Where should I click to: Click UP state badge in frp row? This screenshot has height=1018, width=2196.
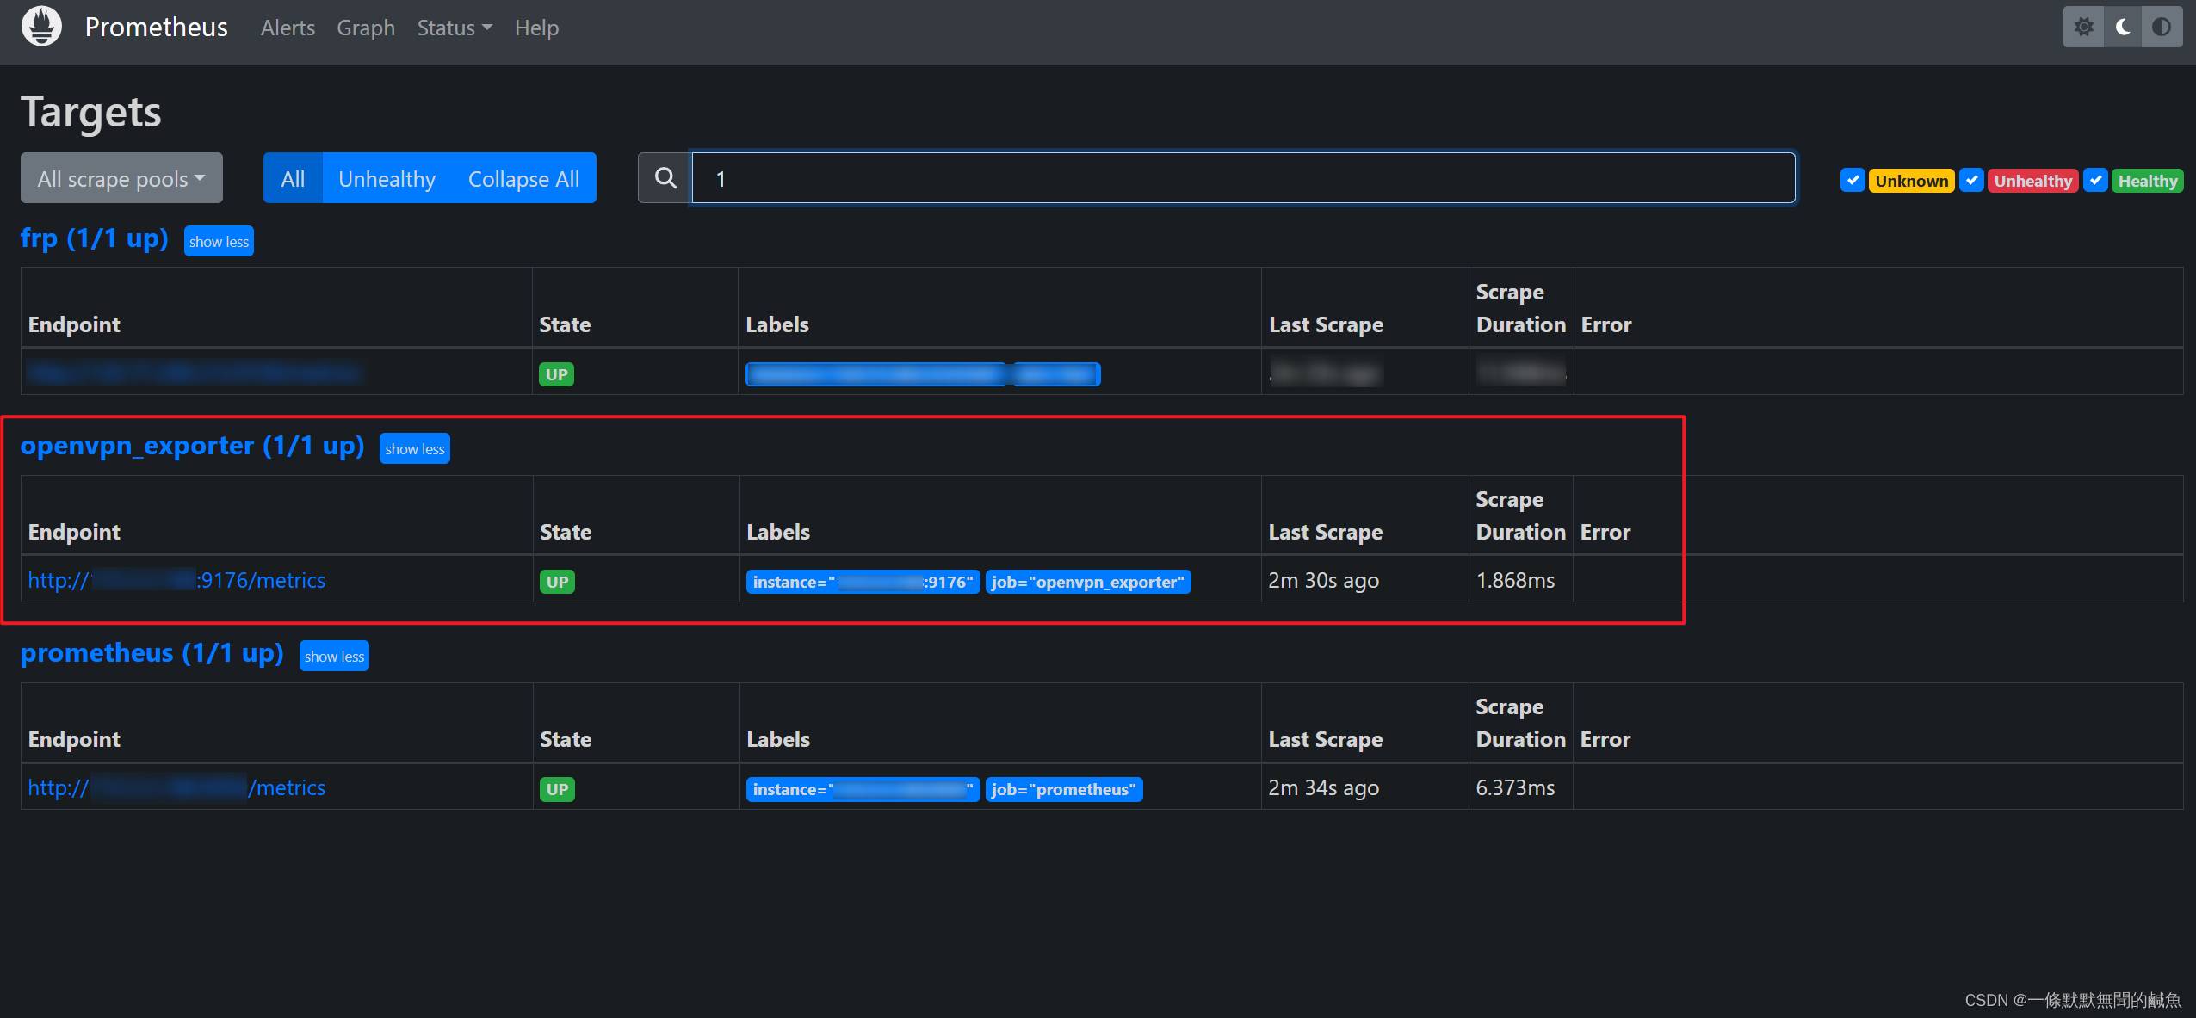click(x=556, y=374)
